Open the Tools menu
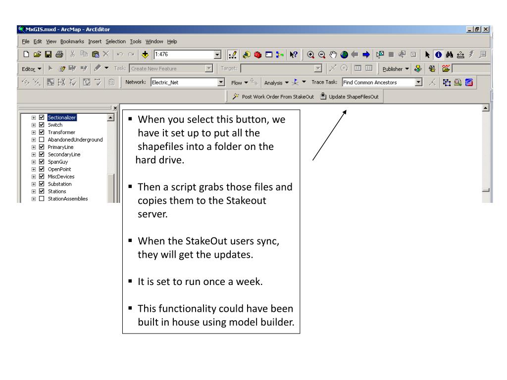This screenshot has width=507, height=380. [x=136, y=42]
